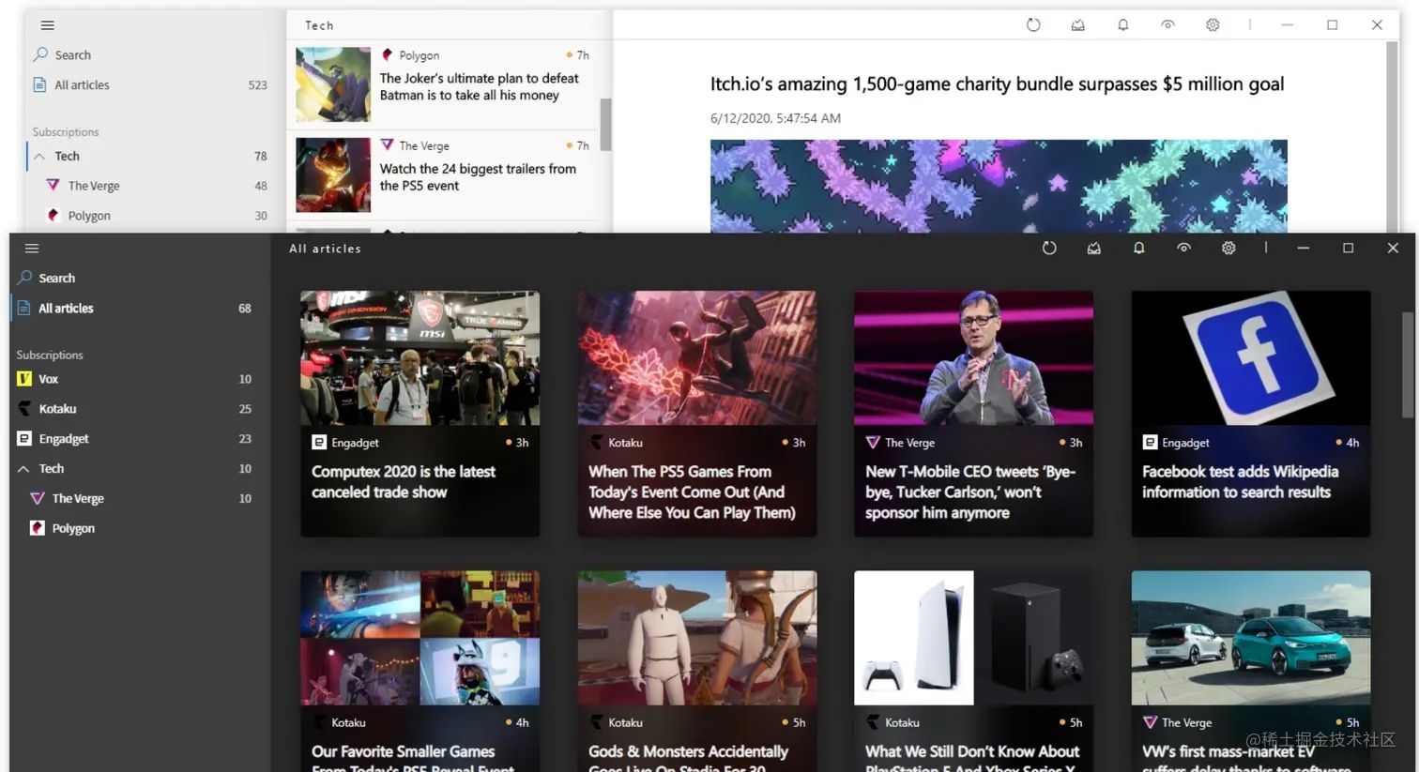Toggle eye view icon in light window

pyautogui.click(x=1167, y=25)
